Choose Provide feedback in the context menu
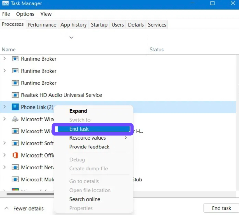239x215 pixels. pos(89,147)
